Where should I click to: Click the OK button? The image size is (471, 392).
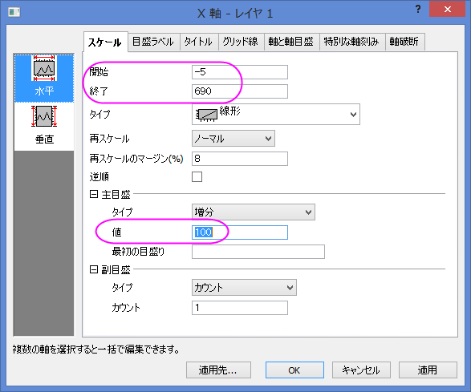(x=294, y=370)
